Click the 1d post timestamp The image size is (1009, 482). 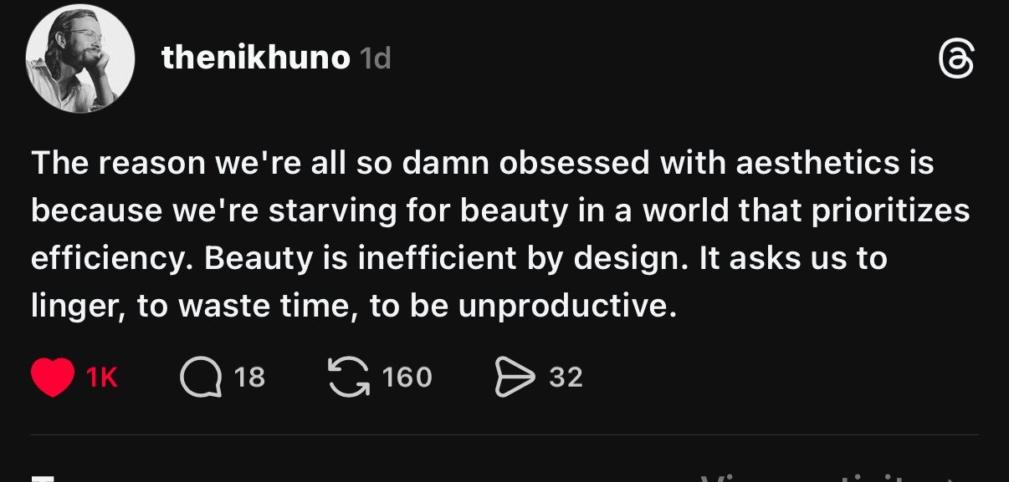pos(375,58)
